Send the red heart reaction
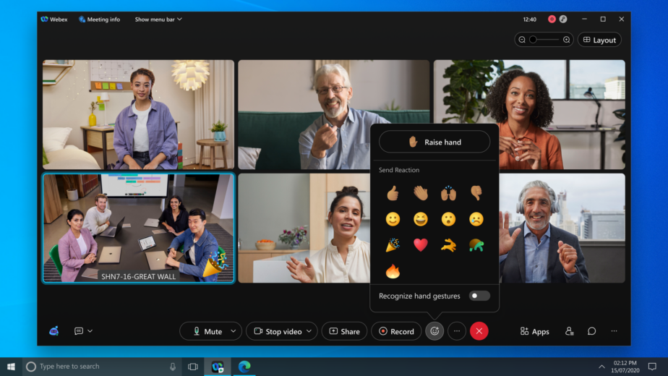 point(420,245)
